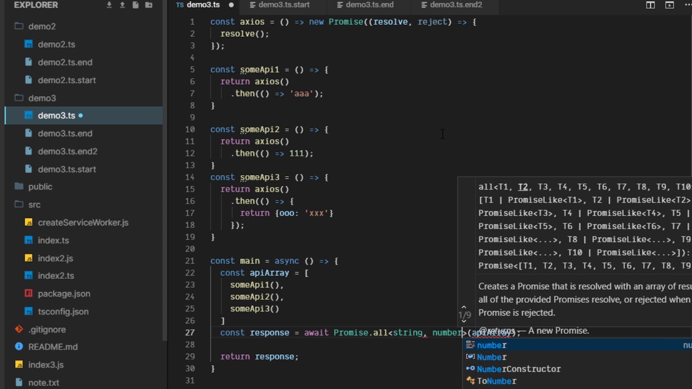Open demo3.ts.end2 in the file tree
692x389 pixels.
[68, 151]
